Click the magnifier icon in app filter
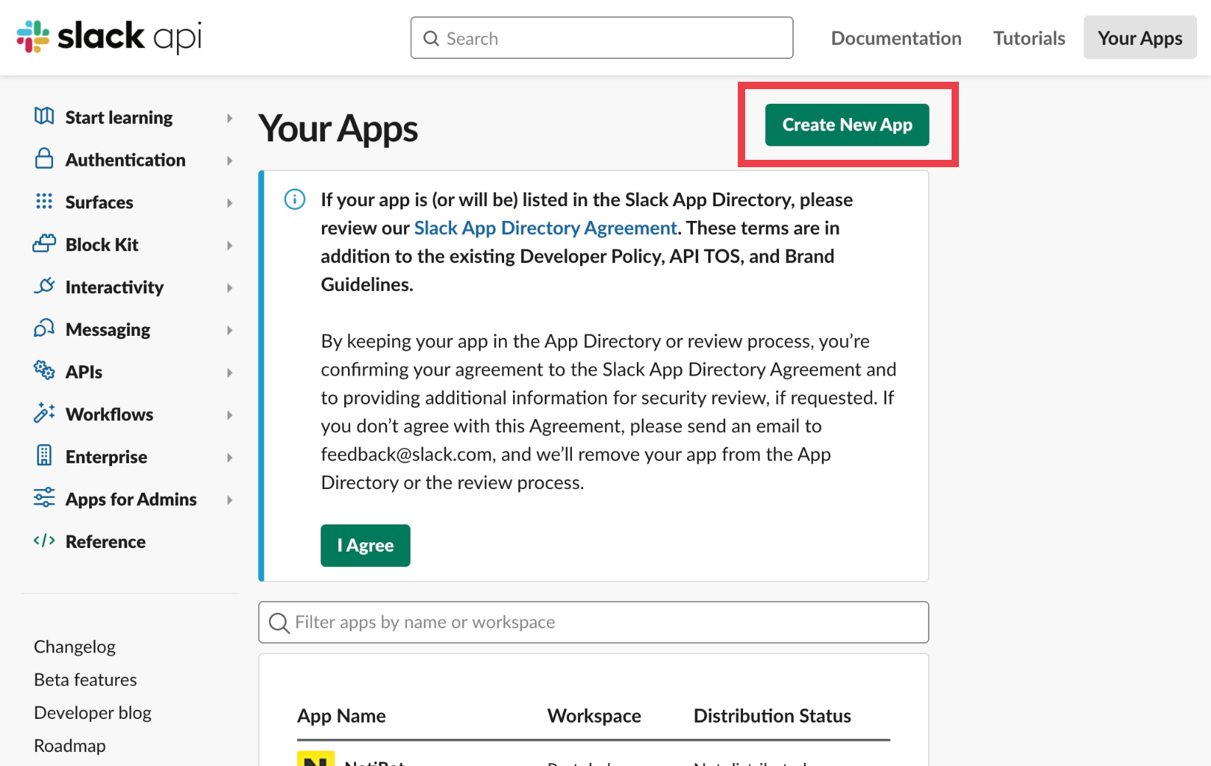This screenshot has width=1211, height=766. [x=279, y=623]
